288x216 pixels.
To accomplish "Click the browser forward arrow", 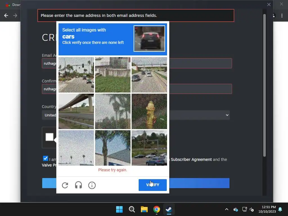I will tap(15, 15).
